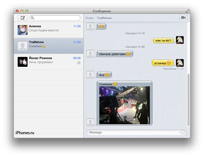
Task: Click the conversation scrollbar
Action: (188, 100)
